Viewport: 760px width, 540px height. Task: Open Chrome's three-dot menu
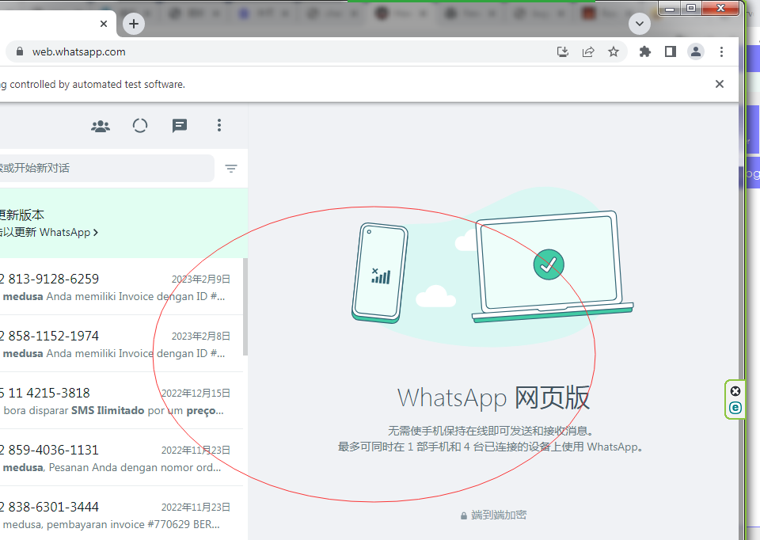[x=721, y=51]
